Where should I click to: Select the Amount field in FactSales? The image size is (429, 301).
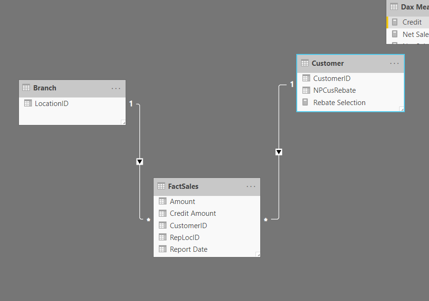point(207,202)
